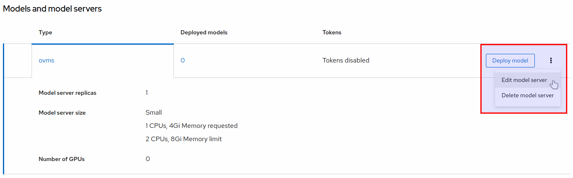The width and height of the screenshot is (573, 178).
Task: Click the Small size value
Action: (x=154, y=113)
